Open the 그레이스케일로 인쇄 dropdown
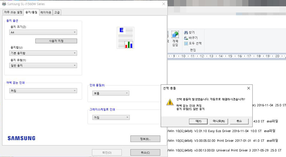The width and height of the screenshot is (286, 157). [111, 117]
